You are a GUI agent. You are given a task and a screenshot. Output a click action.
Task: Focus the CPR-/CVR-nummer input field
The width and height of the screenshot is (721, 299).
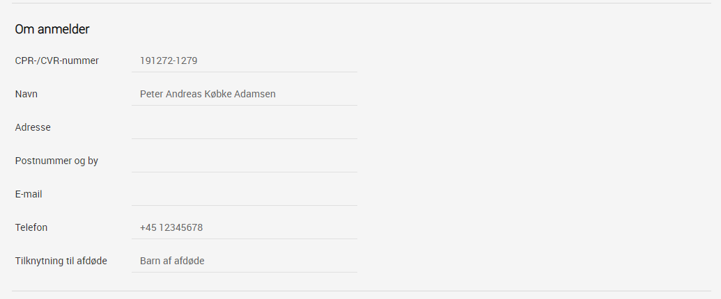click(245, 60)
